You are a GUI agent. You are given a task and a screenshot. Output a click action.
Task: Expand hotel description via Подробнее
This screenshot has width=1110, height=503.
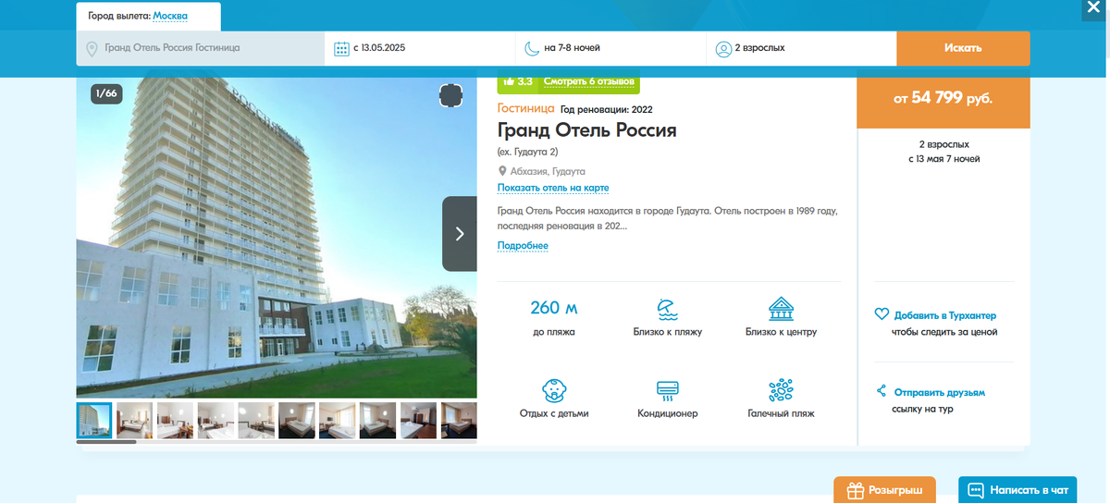523,246
